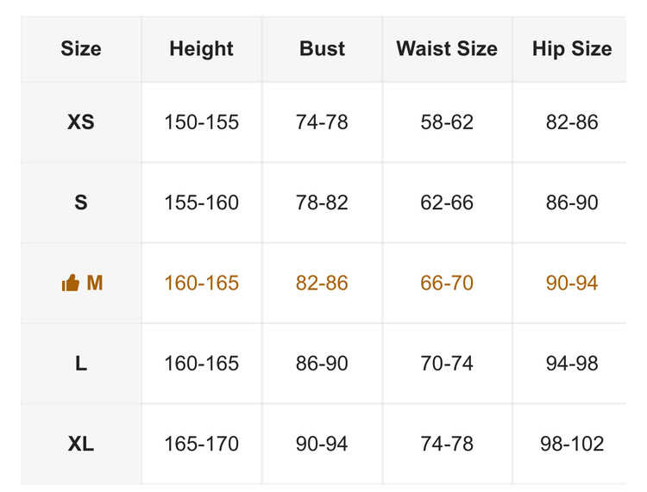This screenshot has height=492, width=647.
Task: Click the thumbs-up recommended icon beside M
Action: [70, 283]
